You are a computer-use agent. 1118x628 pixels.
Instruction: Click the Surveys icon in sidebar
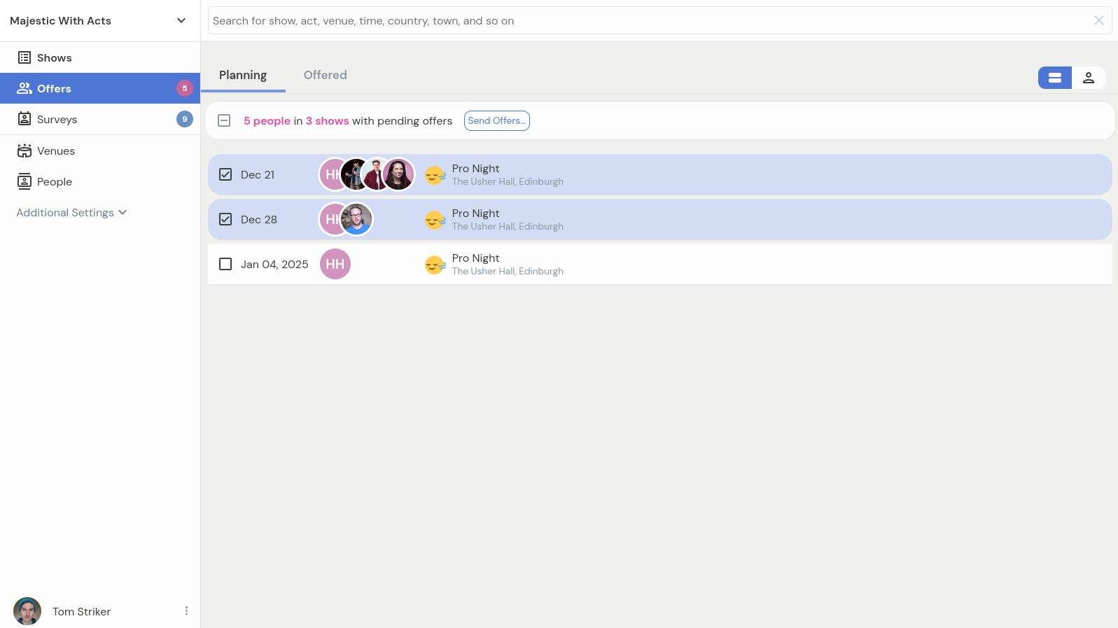point(25,119)
